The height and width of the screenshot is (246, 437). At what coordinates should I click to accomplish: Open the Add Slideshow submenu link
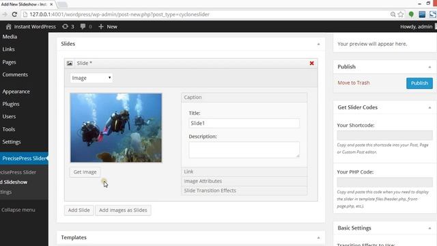(x=14, y=182)
